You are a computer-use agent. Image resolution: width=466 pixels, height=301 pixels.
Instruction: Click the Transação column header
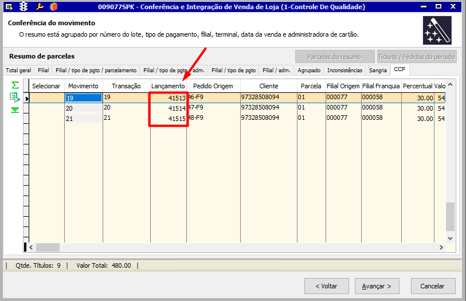click(126, 86)
